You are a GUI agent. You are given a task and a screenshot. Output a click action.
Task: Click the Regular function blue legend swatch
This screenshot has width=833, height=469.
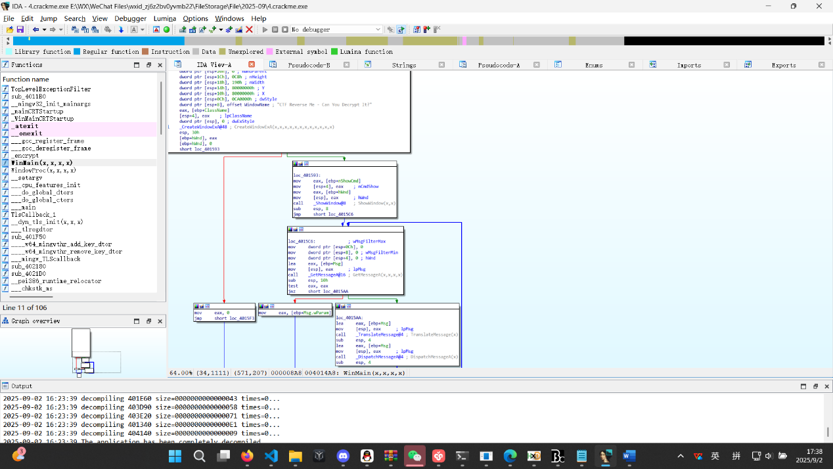point(77,51)
